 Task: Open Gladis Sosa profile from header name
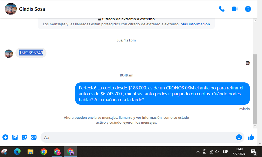[32, 9]
